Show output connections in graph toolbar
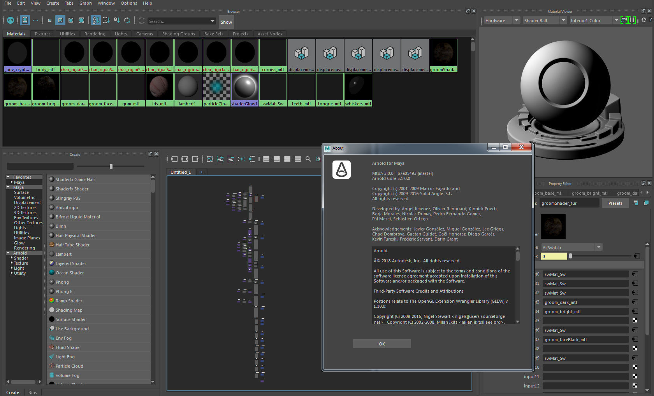Image resolution: width=654 pixels, height=396 pixels. tap(195, 159)
